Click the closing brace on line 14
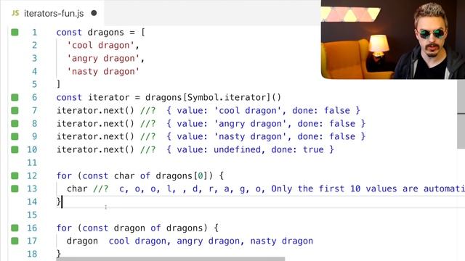The height and width of the screenshot is (261, 465). click(59, 202)
